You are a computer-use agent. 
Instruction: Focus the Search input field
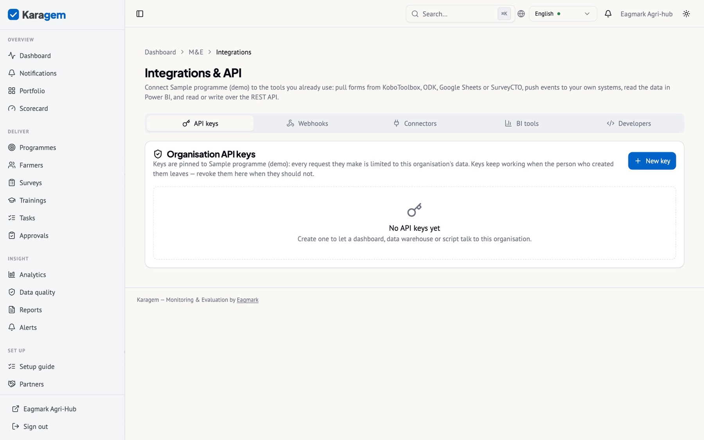(460, 14)
